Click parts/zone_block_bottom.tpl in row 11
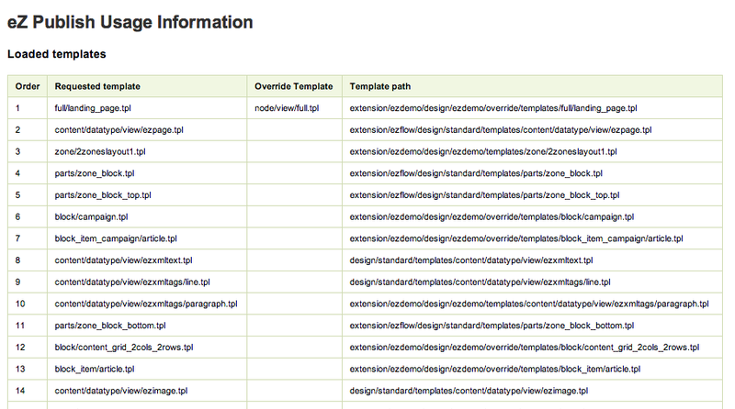Screen dimensions: 735x409 click(110, 326)
